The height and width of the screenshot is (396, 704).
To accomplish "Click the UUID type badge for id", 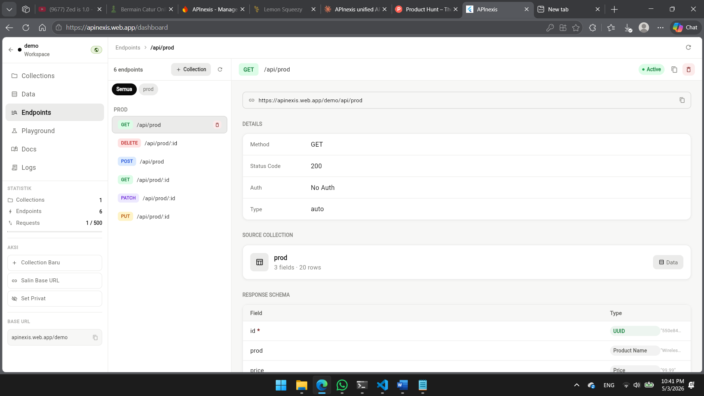I will (x=635, y=331).
